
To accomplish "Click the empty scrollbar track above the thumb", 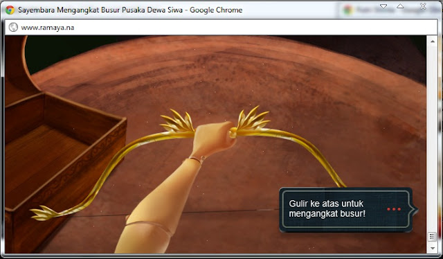I will [433, 139].
